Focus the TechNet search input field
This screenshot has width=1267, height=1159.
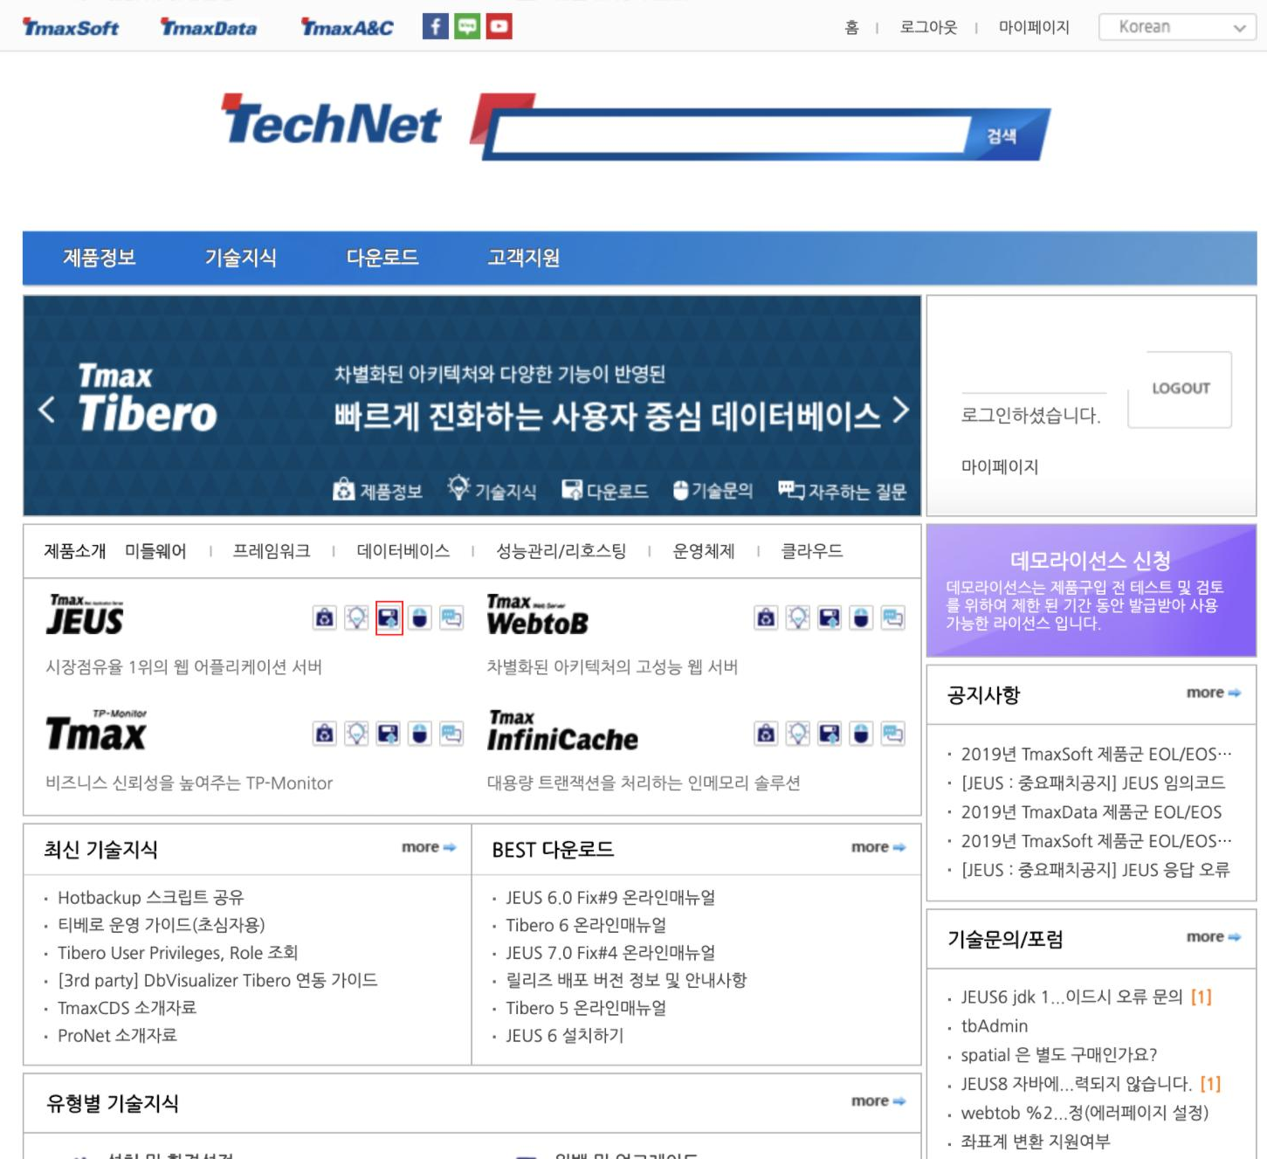732,135
